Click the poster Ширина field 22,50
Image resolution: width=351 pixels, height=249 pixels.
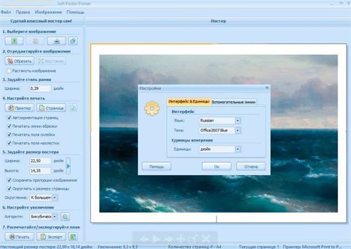coord(40,161)
